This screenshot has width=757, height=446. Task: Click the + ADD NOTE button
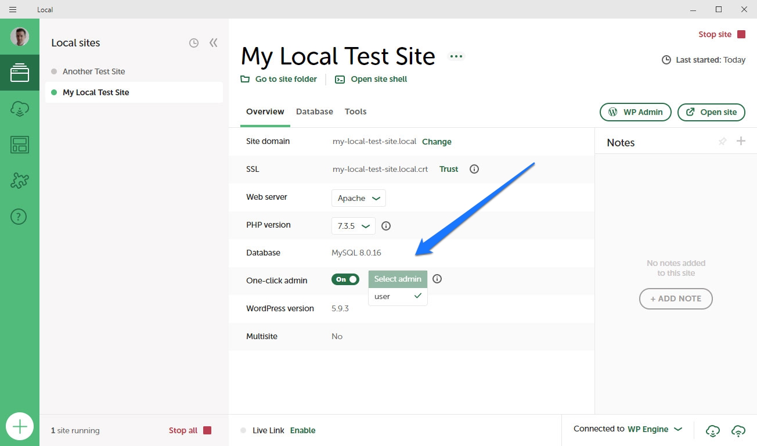[676, 298]
